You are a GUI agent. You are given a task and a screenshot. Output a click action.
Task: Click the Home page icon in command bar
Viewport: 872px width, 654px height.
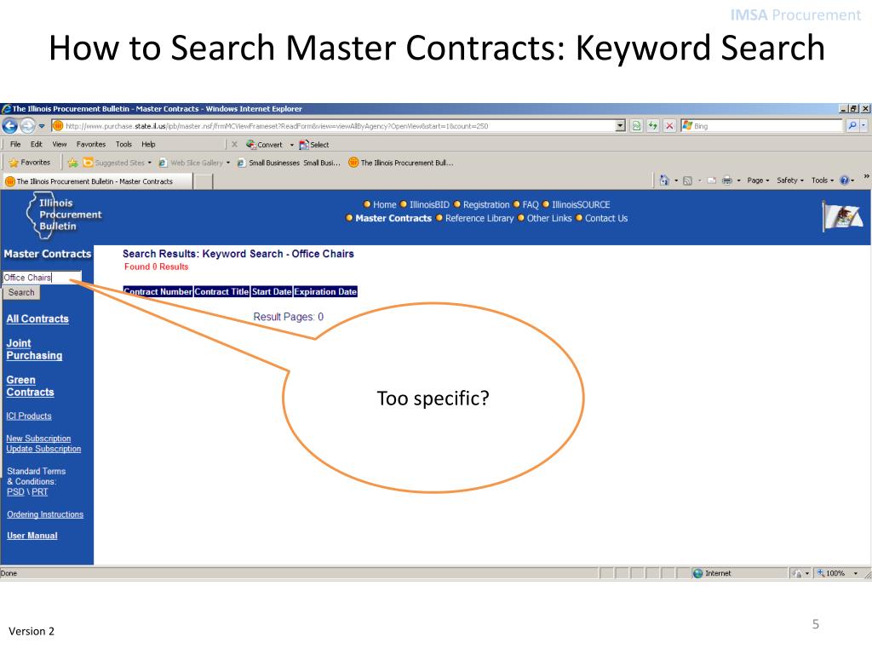[x=664, y=181]
